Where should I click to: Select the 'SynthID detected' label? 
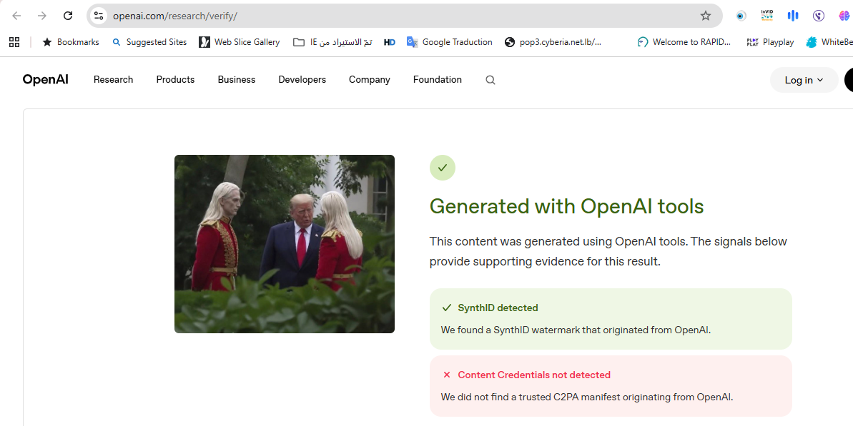[498, 308]
